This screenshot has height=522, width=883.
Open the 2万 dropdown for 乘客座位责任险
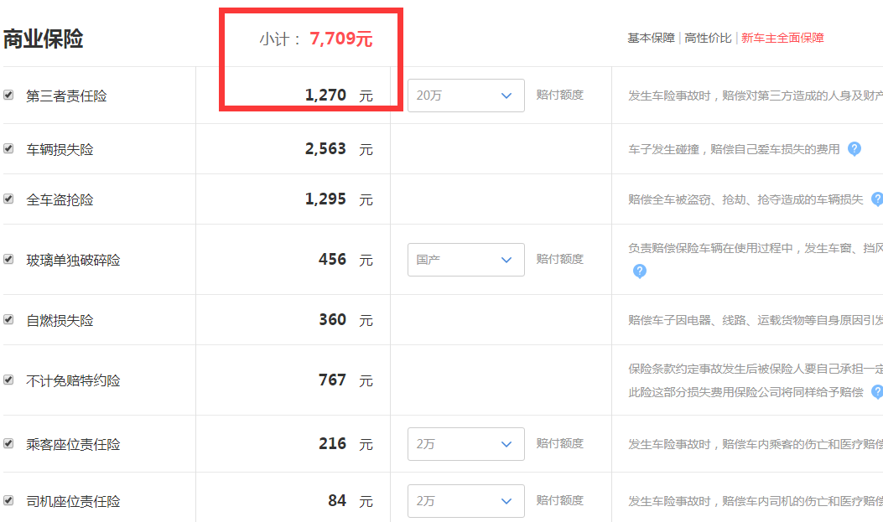[x=465, y=444]
